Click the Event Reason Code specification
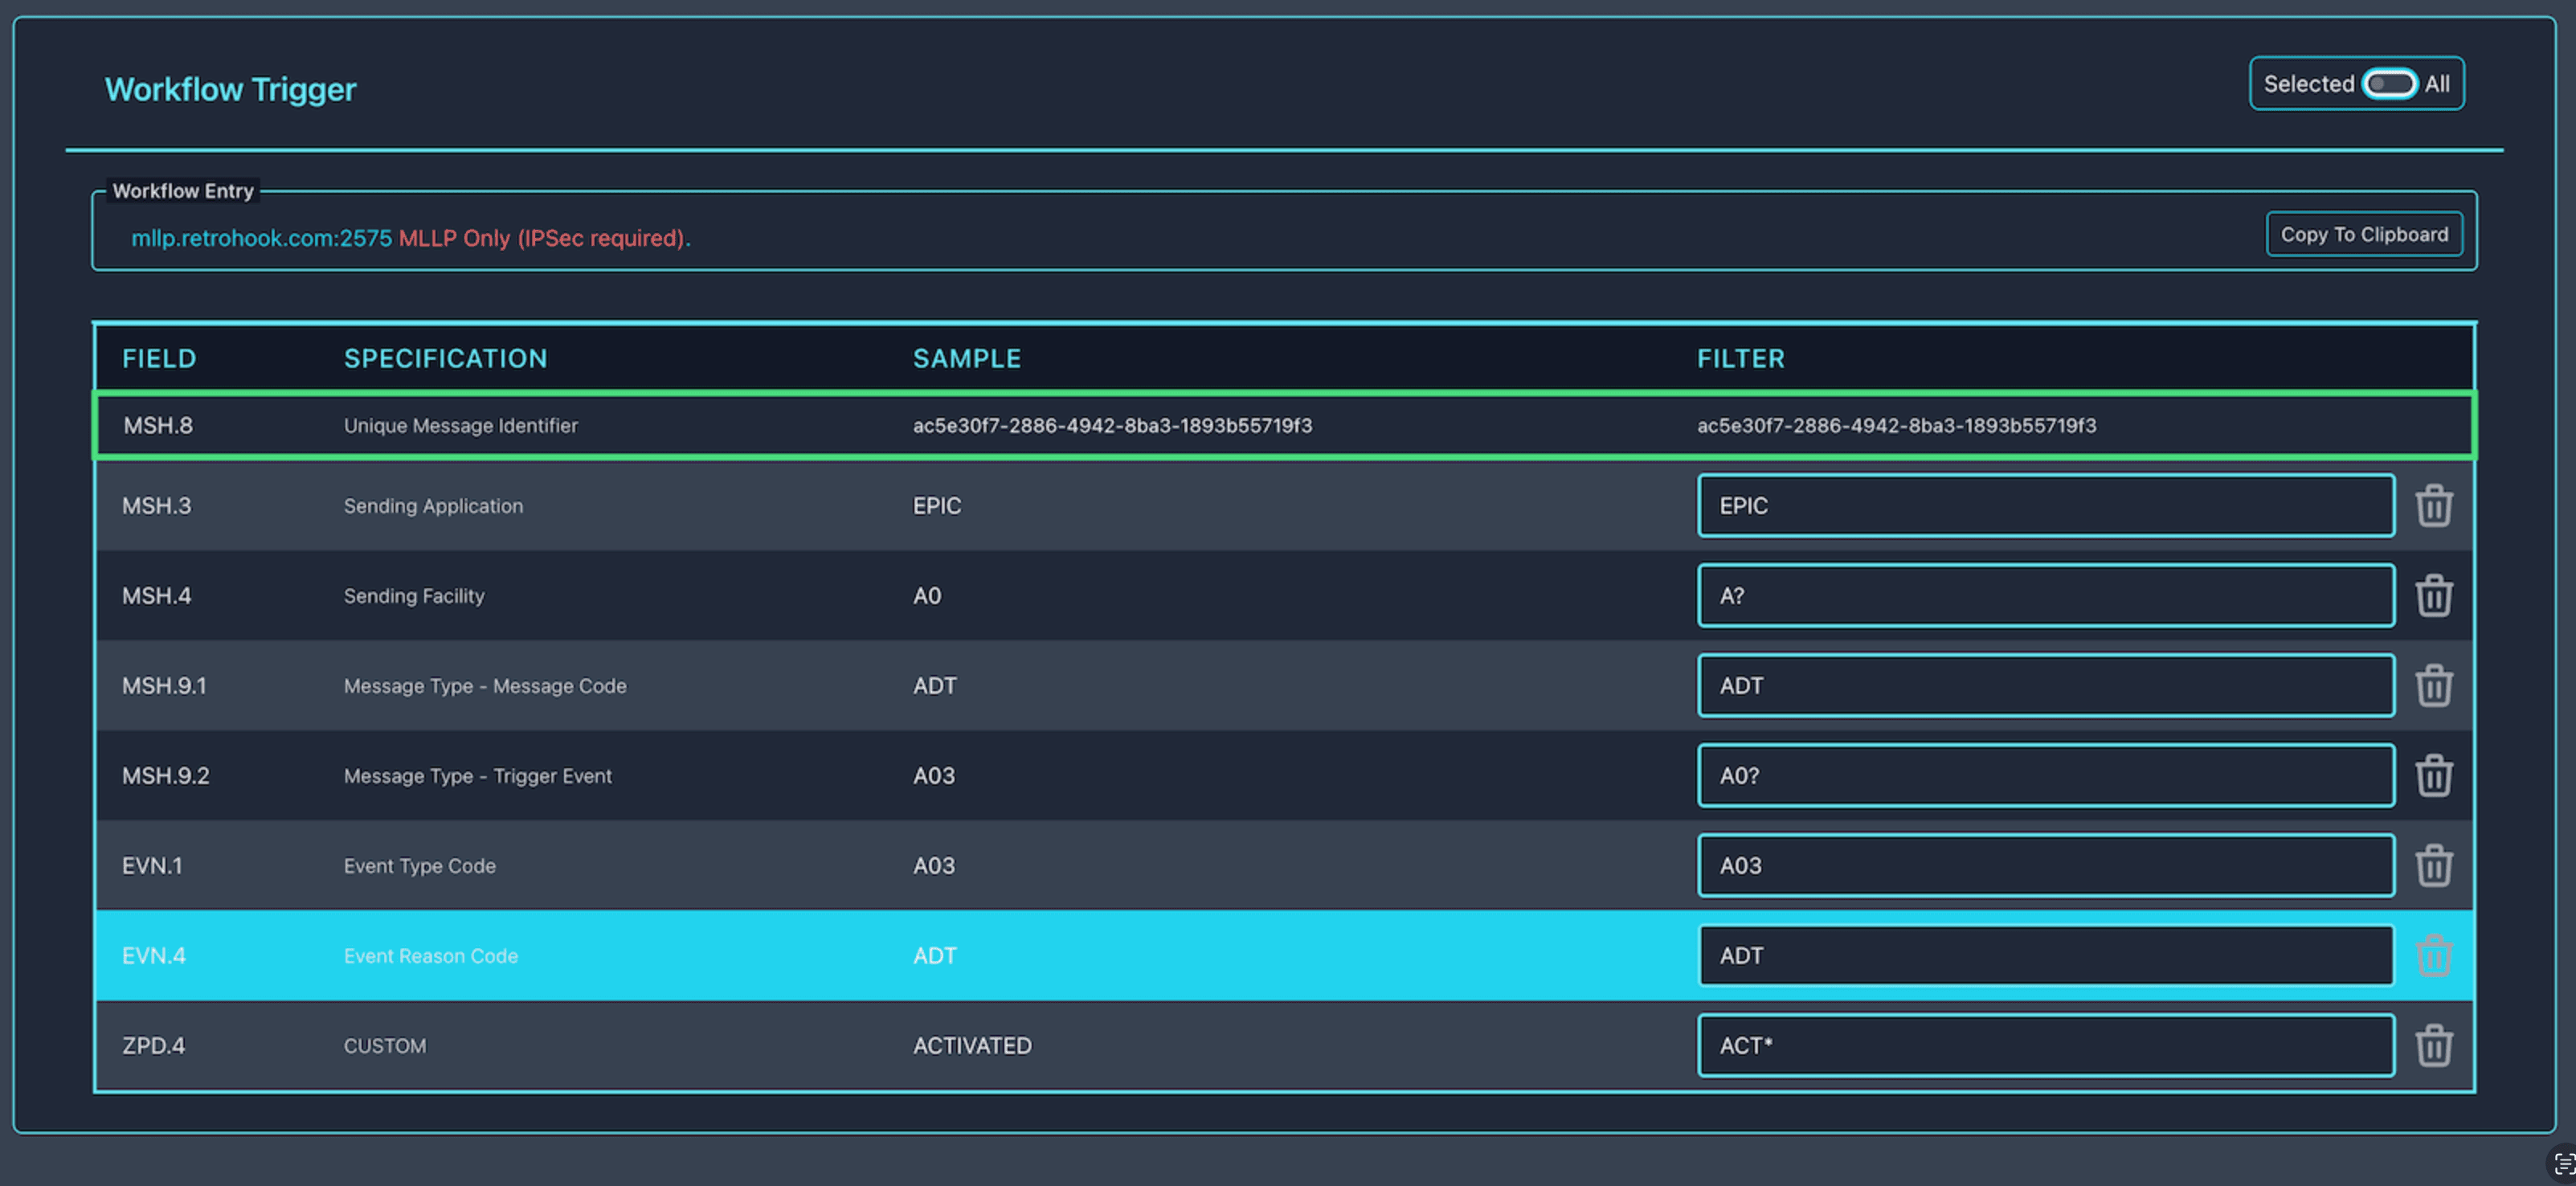 430,956
